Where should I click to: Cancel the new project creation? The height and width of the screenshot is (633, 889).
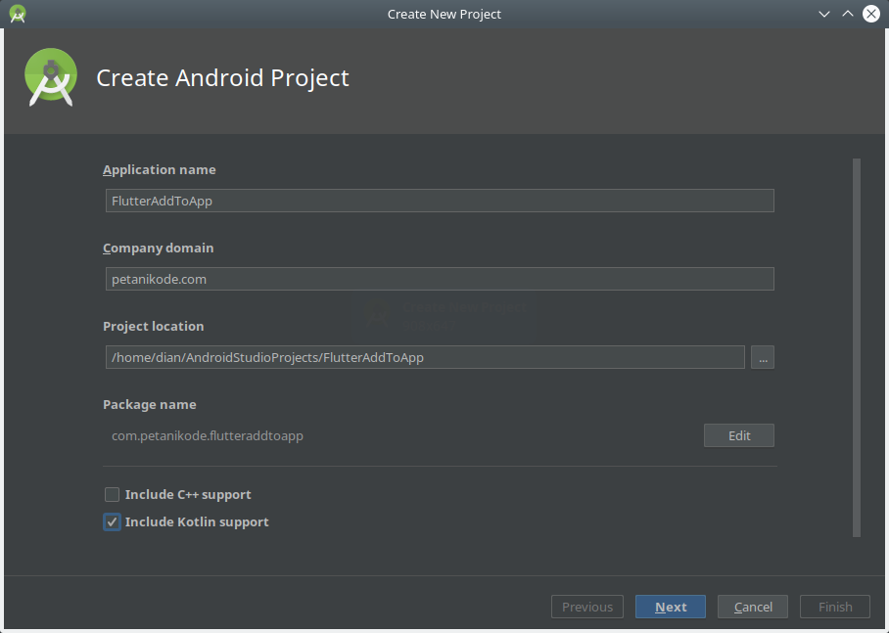point(752,606)
